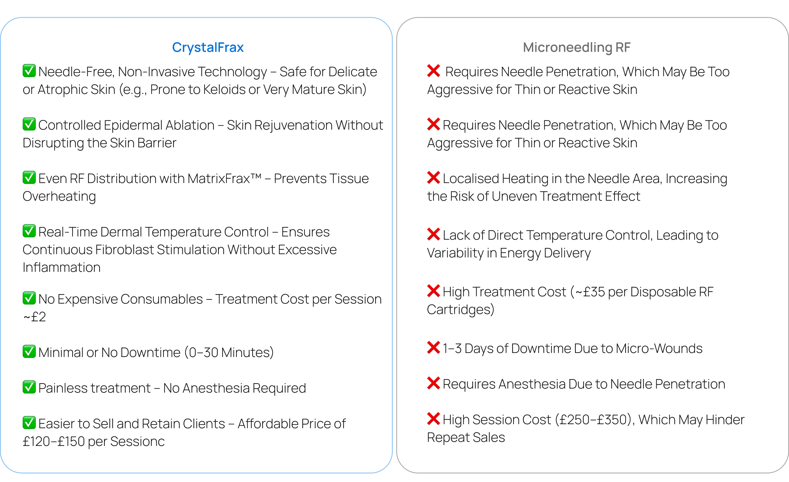This screenshot has width=789, height=482.
Task: Click the check mark beside Controlled Epidermal Ablation
Action: (29, 124)
